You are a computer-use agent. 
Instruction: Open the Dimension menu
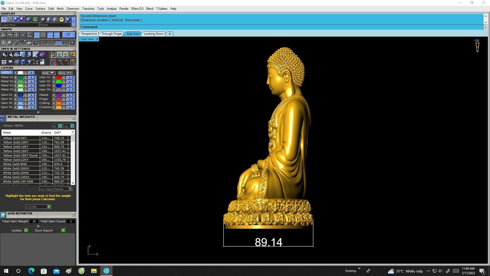[x=73, y=9]
